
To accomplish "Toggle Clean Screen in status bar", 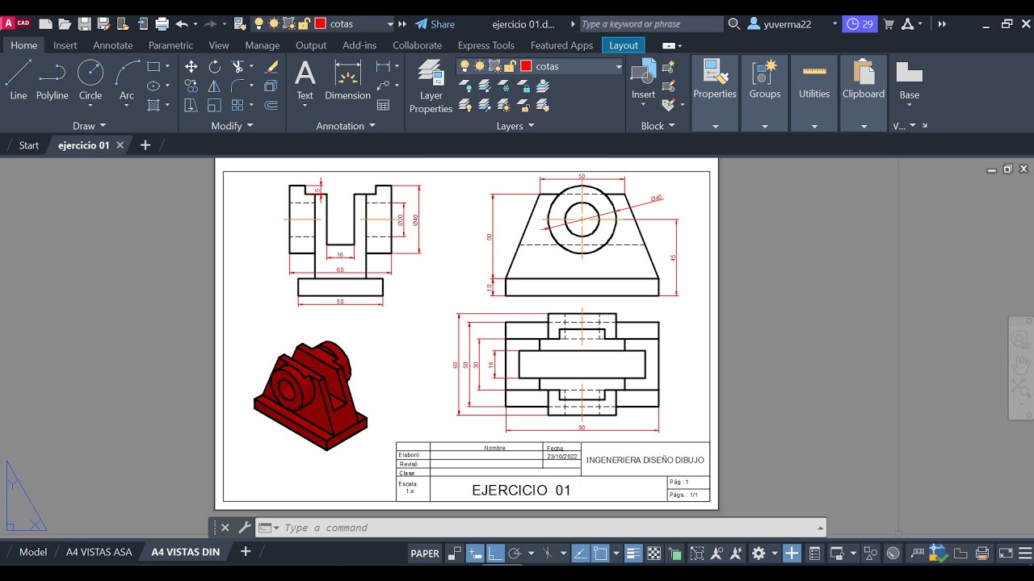I will (1006, 554).
